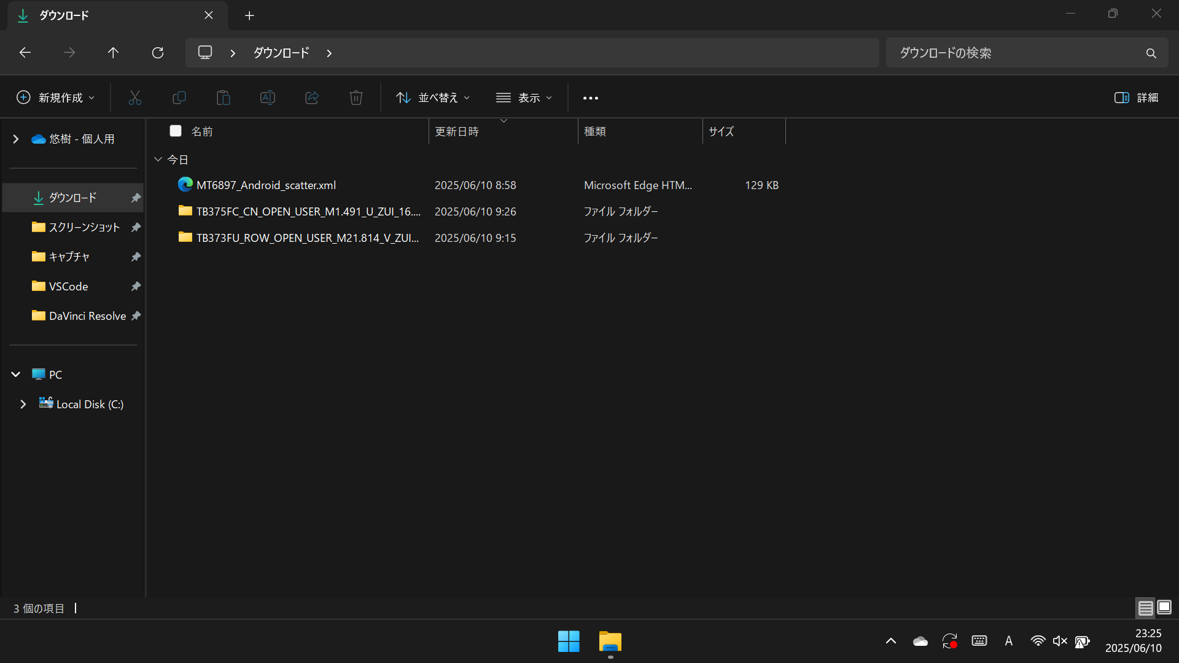
Task: Switch to large thumbnails view in status bar
Action: [x=1164, y=608]
